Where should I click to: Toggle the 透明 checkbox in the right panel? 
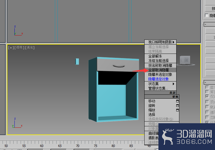(207, 112)
